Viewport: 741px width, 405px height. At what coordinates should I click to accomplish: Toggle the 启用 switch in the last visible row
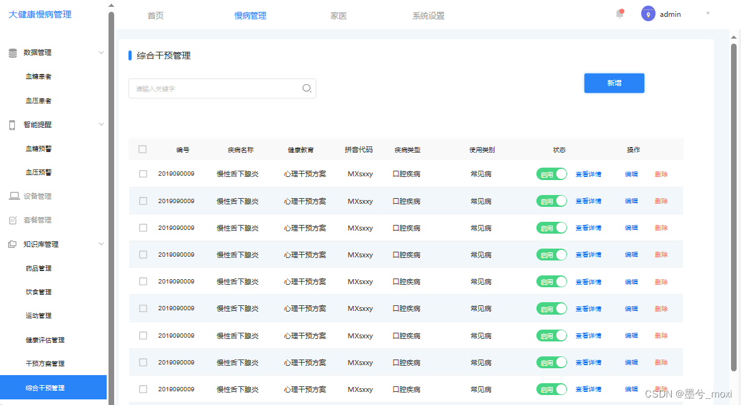point(551,389)
